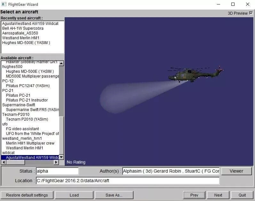Viewport: 255px width, 201px height.
Task: Click the wildcat group entry
Action: [8, 153]
